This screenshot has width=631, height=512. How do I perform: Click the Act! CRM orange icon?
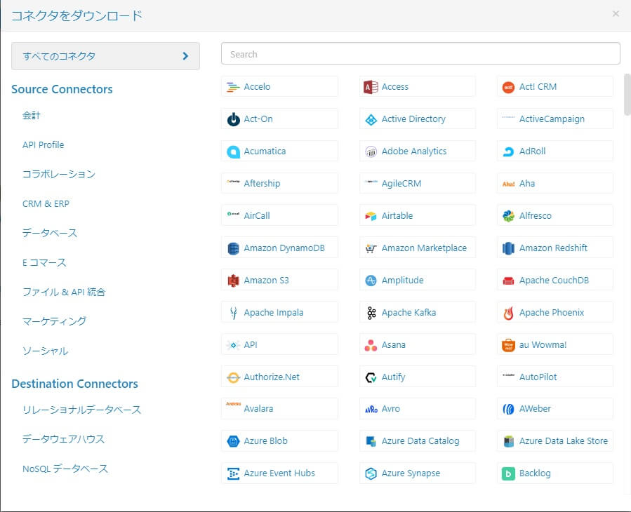pyautogui.click(x=508, y=87)
